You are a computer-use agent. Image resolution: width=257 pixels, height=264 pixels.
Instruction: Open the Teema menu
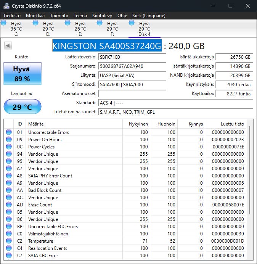point(80,16)
